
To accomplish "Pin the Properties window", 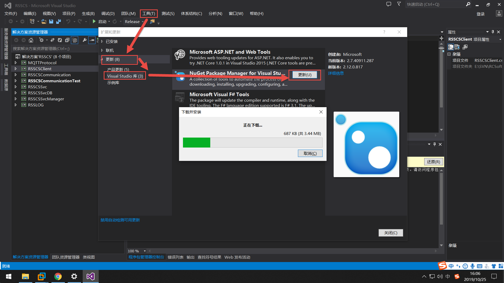I will tap(493, 32).
